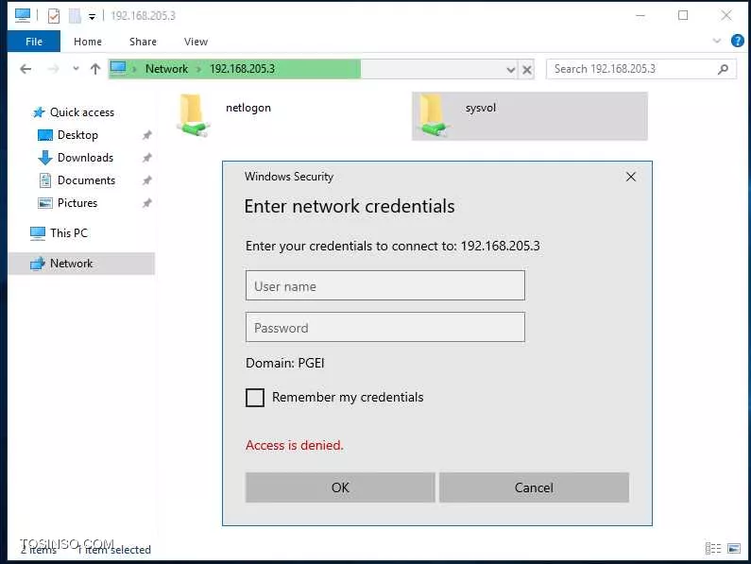
Task: Click the sysvol folder name
Action: tap(481, 108)
